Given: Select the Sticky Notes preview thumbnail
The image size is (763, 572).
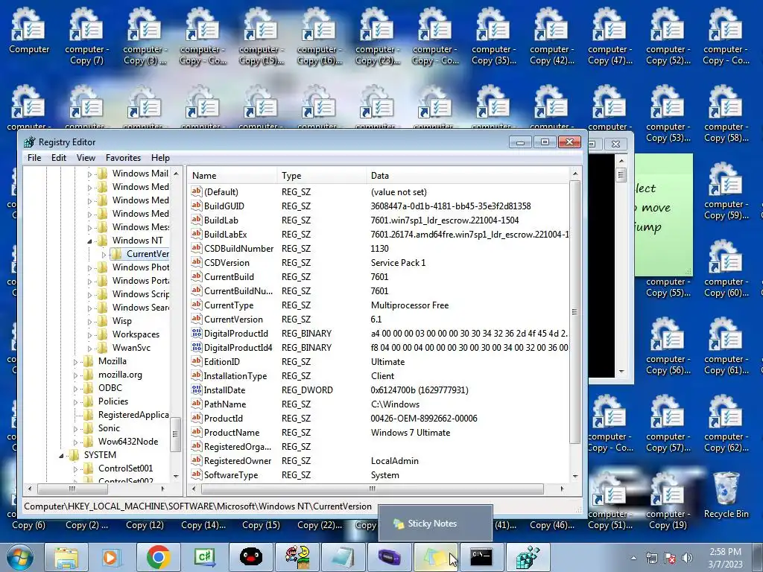Looking at the screenshot, I should pyautogui.click(x=435, y=523).
